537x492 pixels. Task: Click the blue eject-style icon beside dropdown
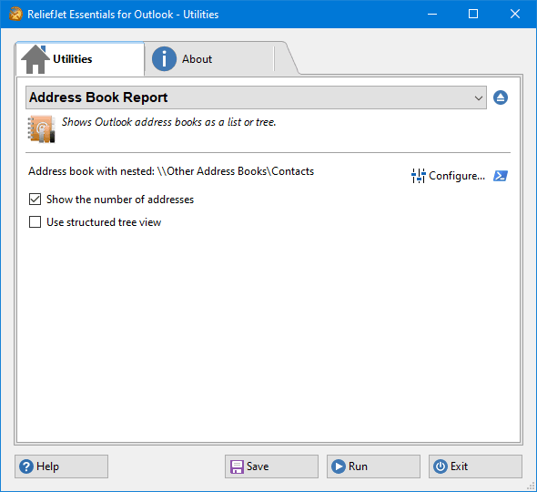coord(501,97)
